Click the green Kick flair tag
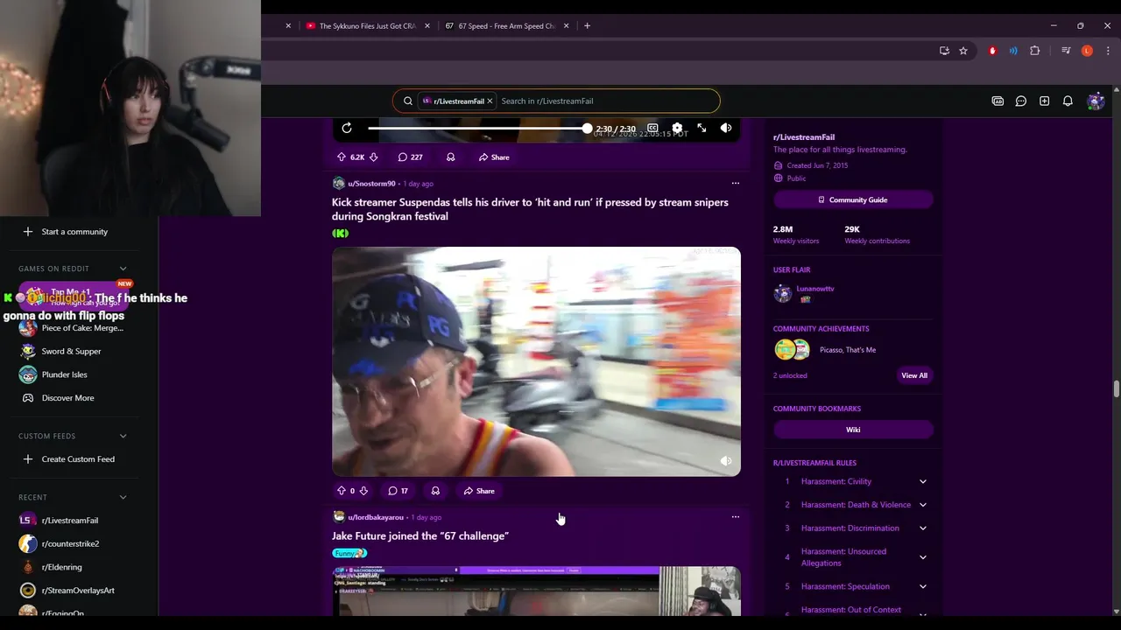 coord(341,234)
